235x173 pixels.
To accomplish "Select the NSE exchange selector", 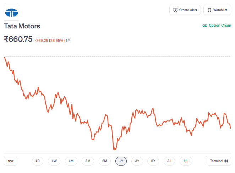I will click(11, 161).
